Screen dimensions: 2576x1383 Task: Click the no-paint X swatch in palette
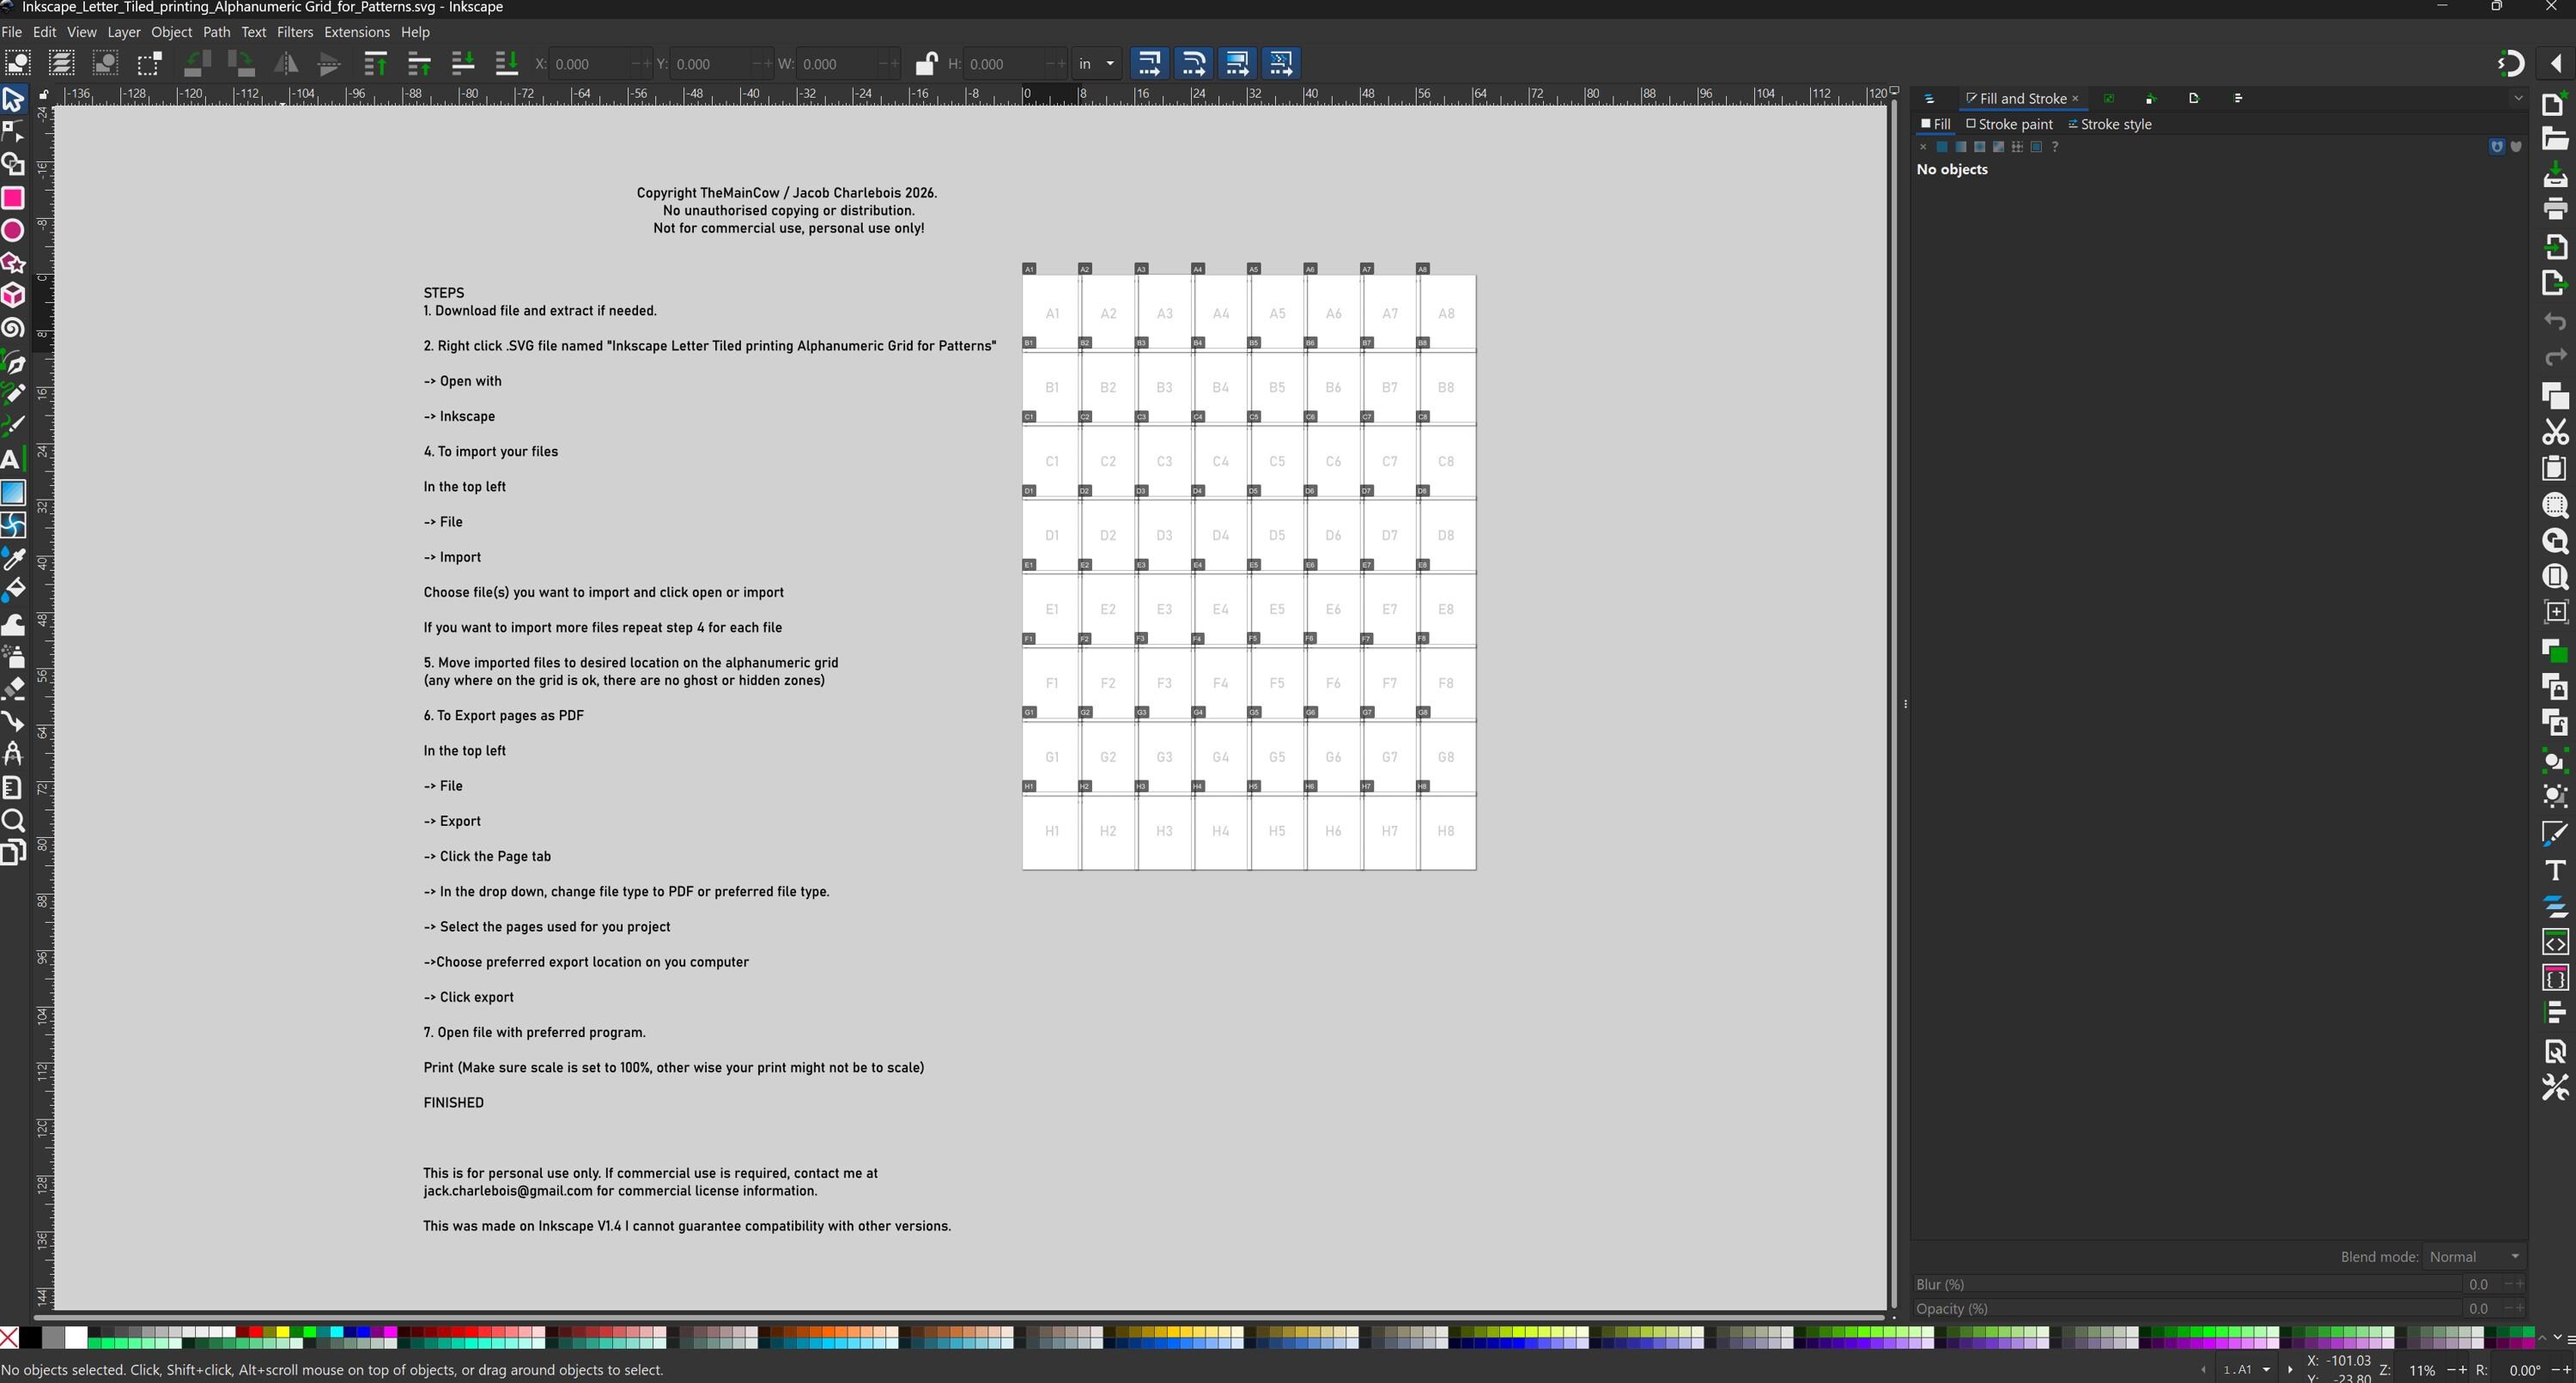coord(9,1338)
